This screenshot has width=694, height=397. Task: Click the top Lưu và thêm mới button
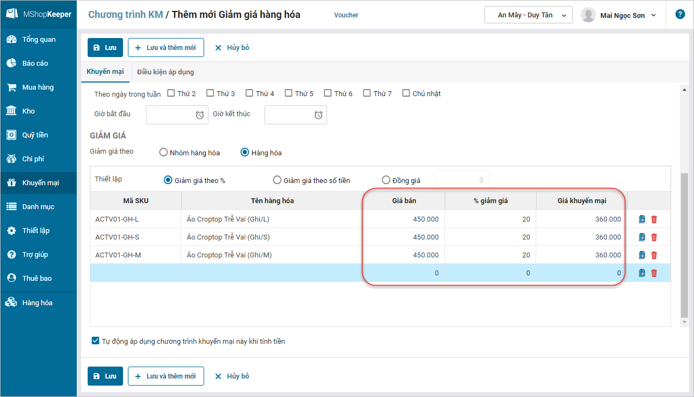tap(166, 48)
